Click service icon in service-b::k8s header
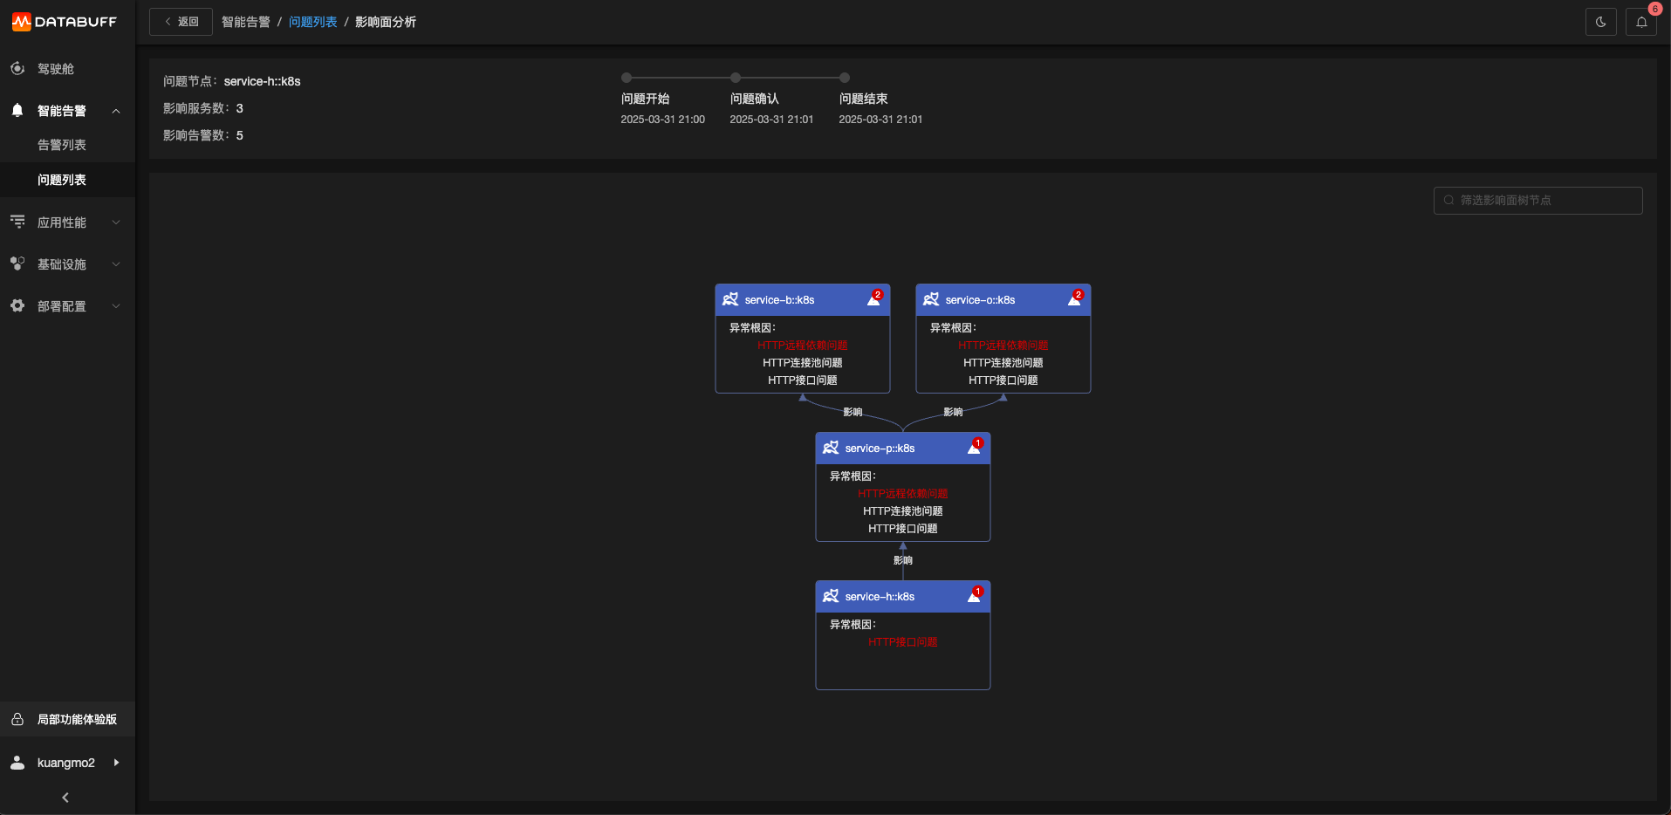Image resolution: width=1671 pixels, height=815 pixels. (x=730, y=299)
